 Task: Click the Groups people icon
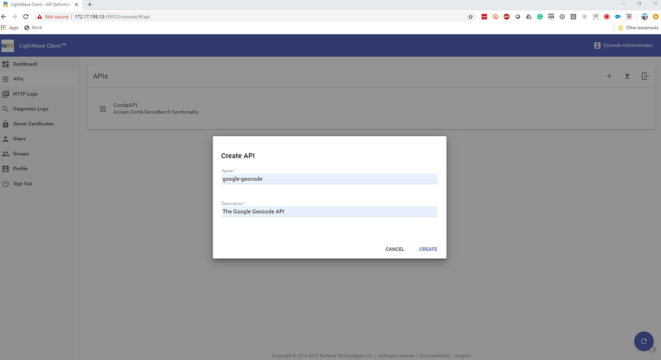[x=5, y=154]
